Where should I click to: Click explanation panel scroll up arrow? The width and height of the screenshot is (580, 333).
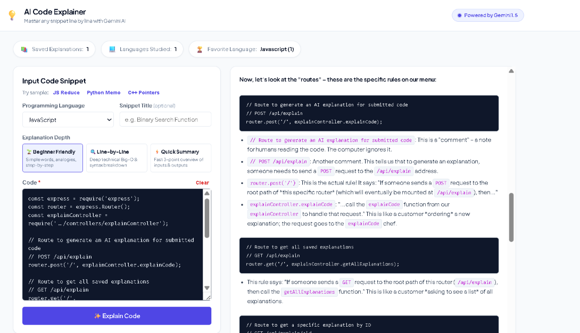tap(511, 71)
